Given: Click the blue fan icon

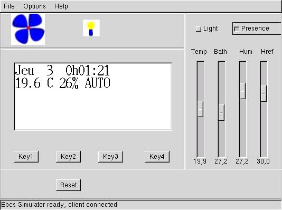Looking at the screenshot, I should pyautogui.click(x=28, y=29).
